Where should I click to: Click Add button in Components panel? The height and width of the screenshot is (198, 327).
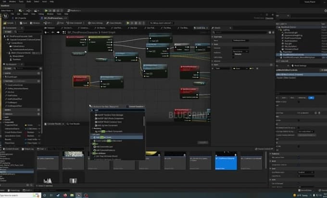8,32
